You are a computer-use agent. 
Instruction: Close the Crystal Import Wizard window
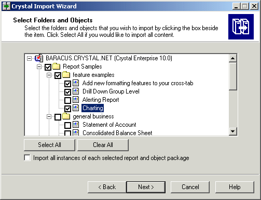coord(254,6)
